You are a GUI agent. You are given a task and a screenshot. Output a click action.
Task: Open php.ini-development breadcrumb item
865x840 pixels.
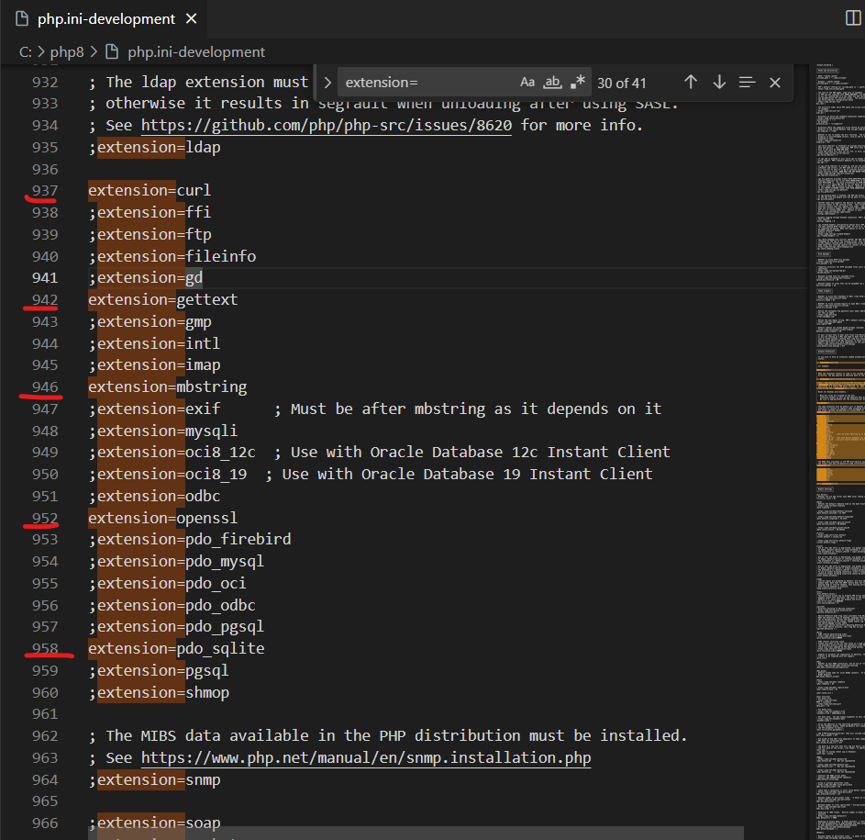tap(195, 52)
